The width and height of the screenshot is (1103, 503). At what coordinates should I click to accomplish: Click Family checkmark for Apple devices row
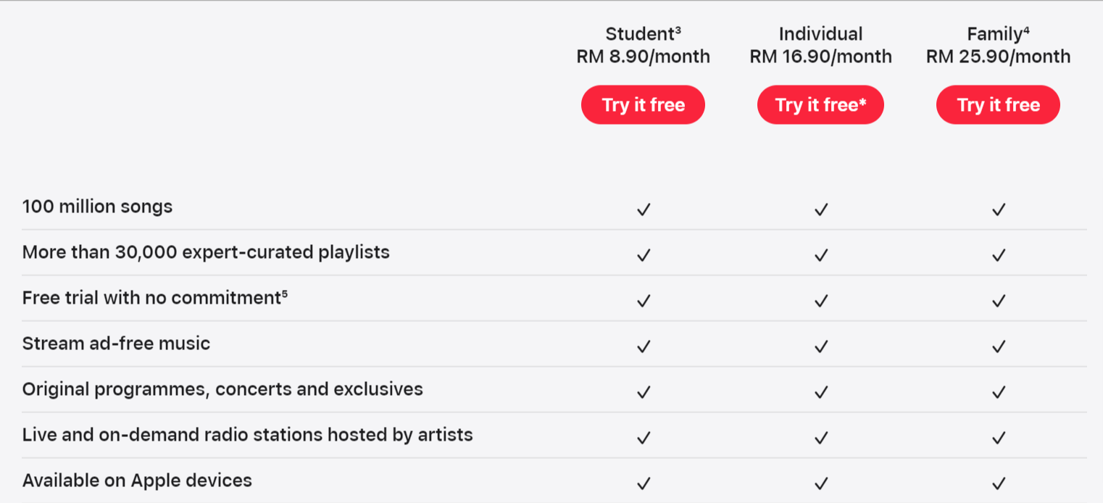999,483
